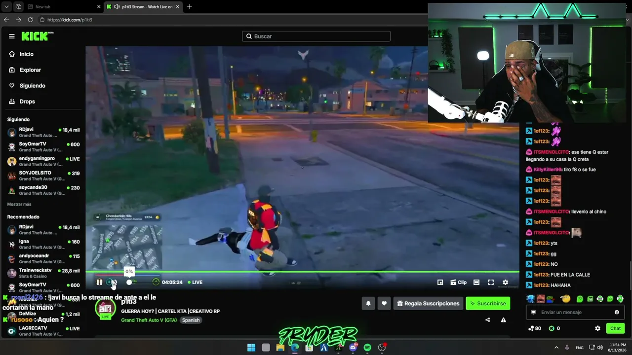Viewport: 632px width, 355px height.
Task: Open SoyOmarTV channel under Siguiendo
Action: click(43, 147)
